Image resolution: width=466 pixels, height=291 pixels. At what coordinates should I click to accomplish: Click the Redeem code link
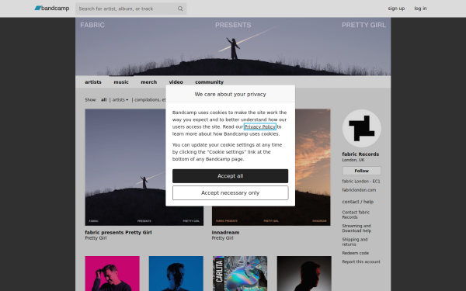click(355, 253)
